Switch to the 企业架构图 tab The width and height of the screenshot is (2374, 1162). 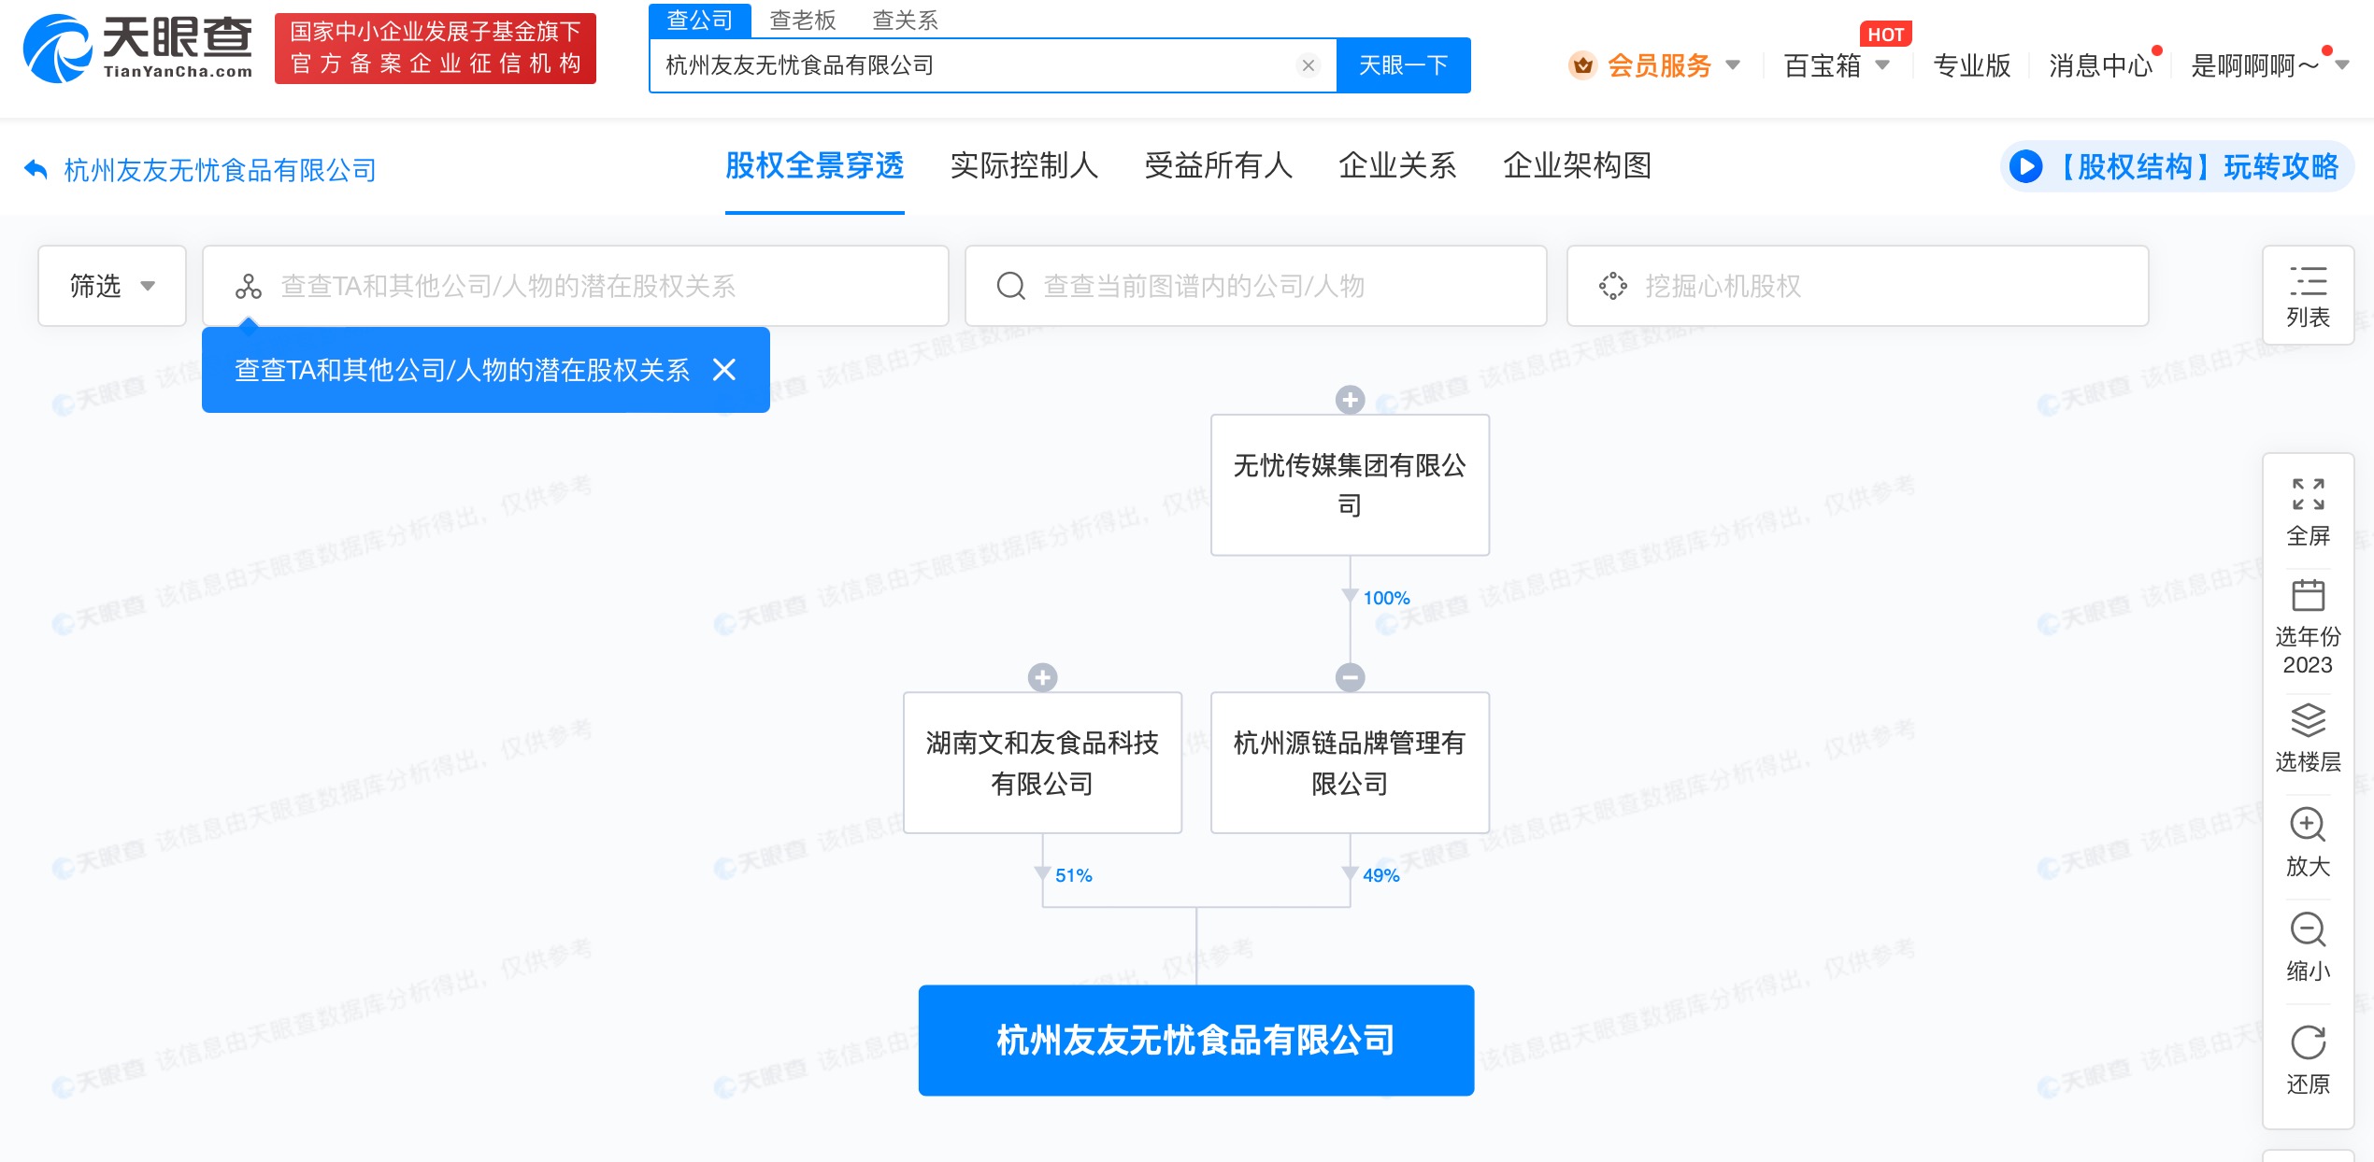click(x=1577, y=166)
